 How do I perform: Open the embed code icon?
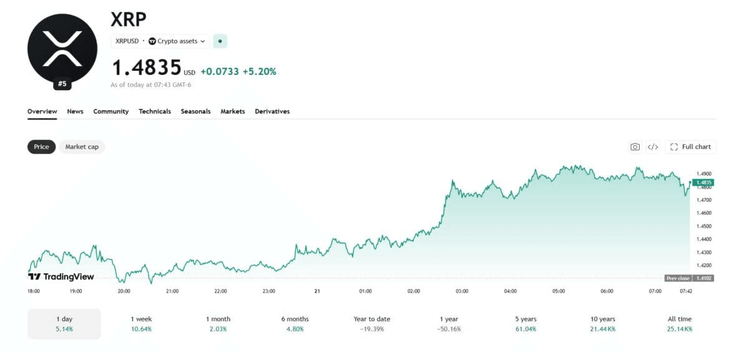[652, 147]
